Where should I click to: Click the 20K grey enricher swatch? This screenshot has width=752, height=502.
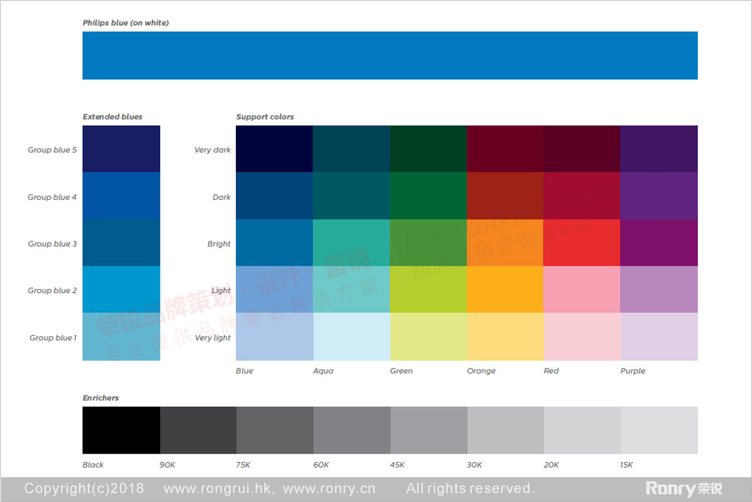(582, 430)
